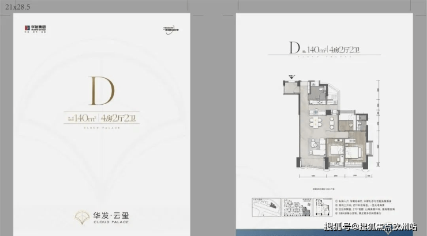Click the entrance arrow marker on floor plan
The height and width of the screenshot is (236, 427).
291,77
